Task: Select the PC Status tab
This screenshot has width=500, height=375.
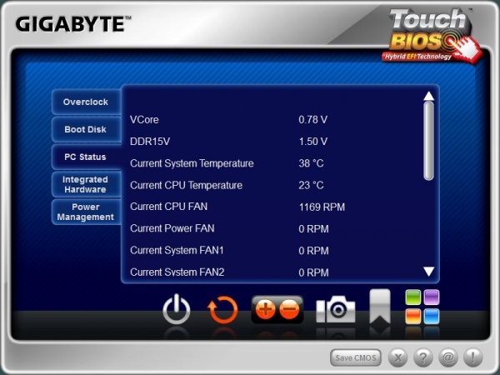Action: pyautogui.click(x=86, y=157)
